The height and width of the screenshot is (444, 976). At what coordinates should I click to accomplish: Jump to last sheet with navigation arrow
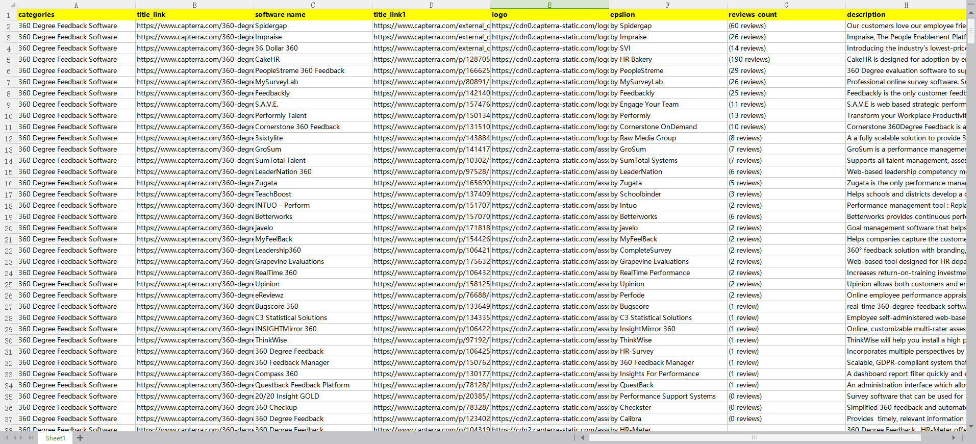pyautogui.click(x=31, y=438)
